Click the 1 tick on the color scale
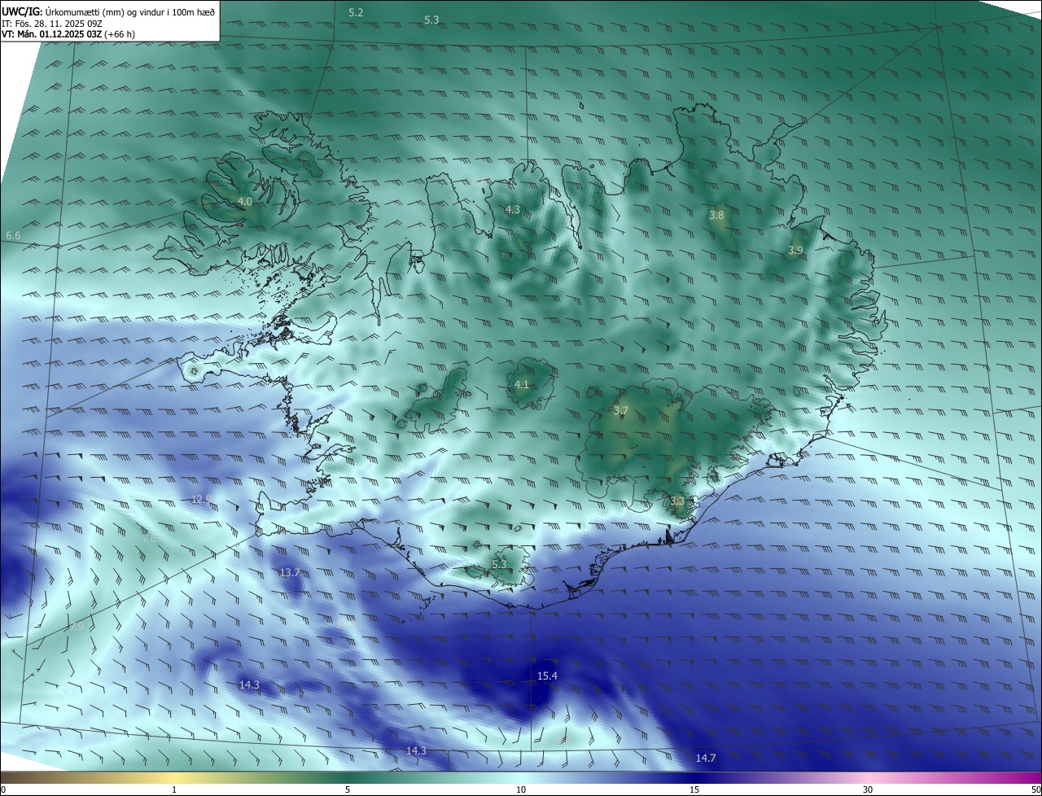The width and height of the screenshot is (1042, 796). pyautogui.click(x=174, y=789)
